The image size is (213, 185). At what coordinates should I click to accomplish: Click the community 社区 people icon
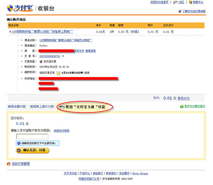click(x=175, y=2)
